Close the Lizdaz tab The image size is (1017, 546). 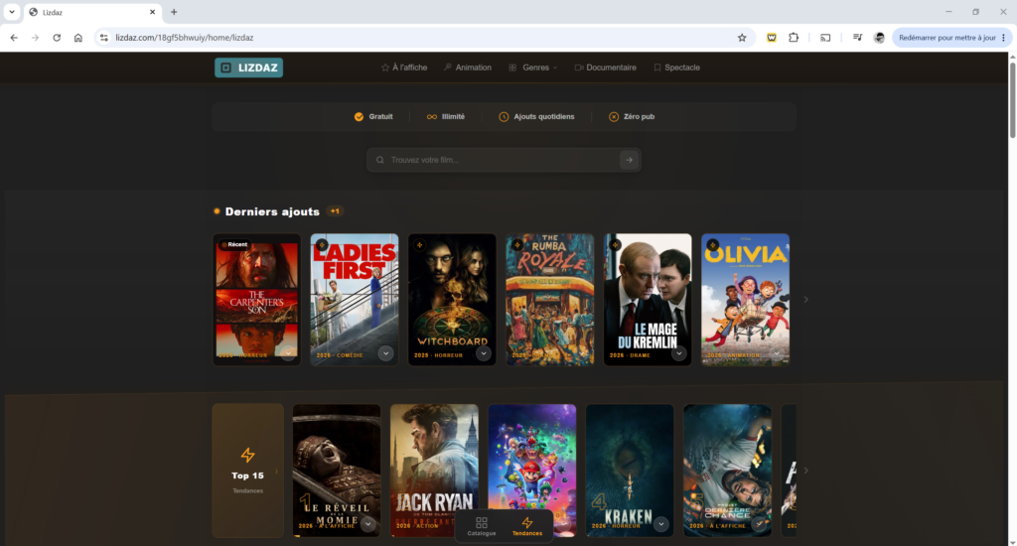(x=152, y=12)
